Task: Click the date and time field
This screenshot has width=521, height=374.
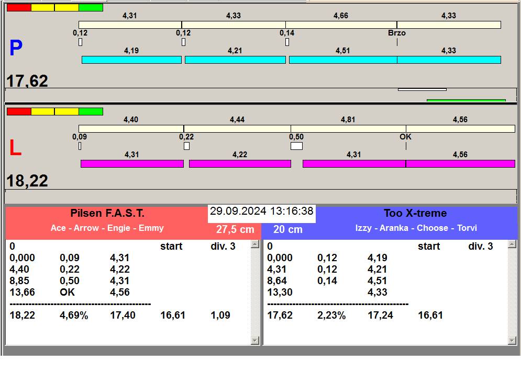Action: click(261, 212)
